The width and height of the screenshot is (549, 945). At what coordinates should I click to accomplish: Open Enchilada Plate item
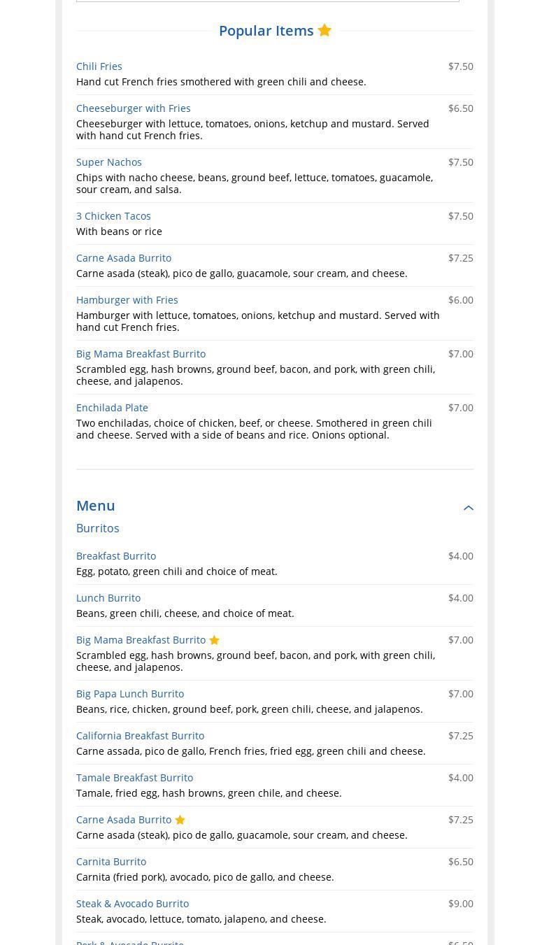pyautogui.click(x=112, y=408)
